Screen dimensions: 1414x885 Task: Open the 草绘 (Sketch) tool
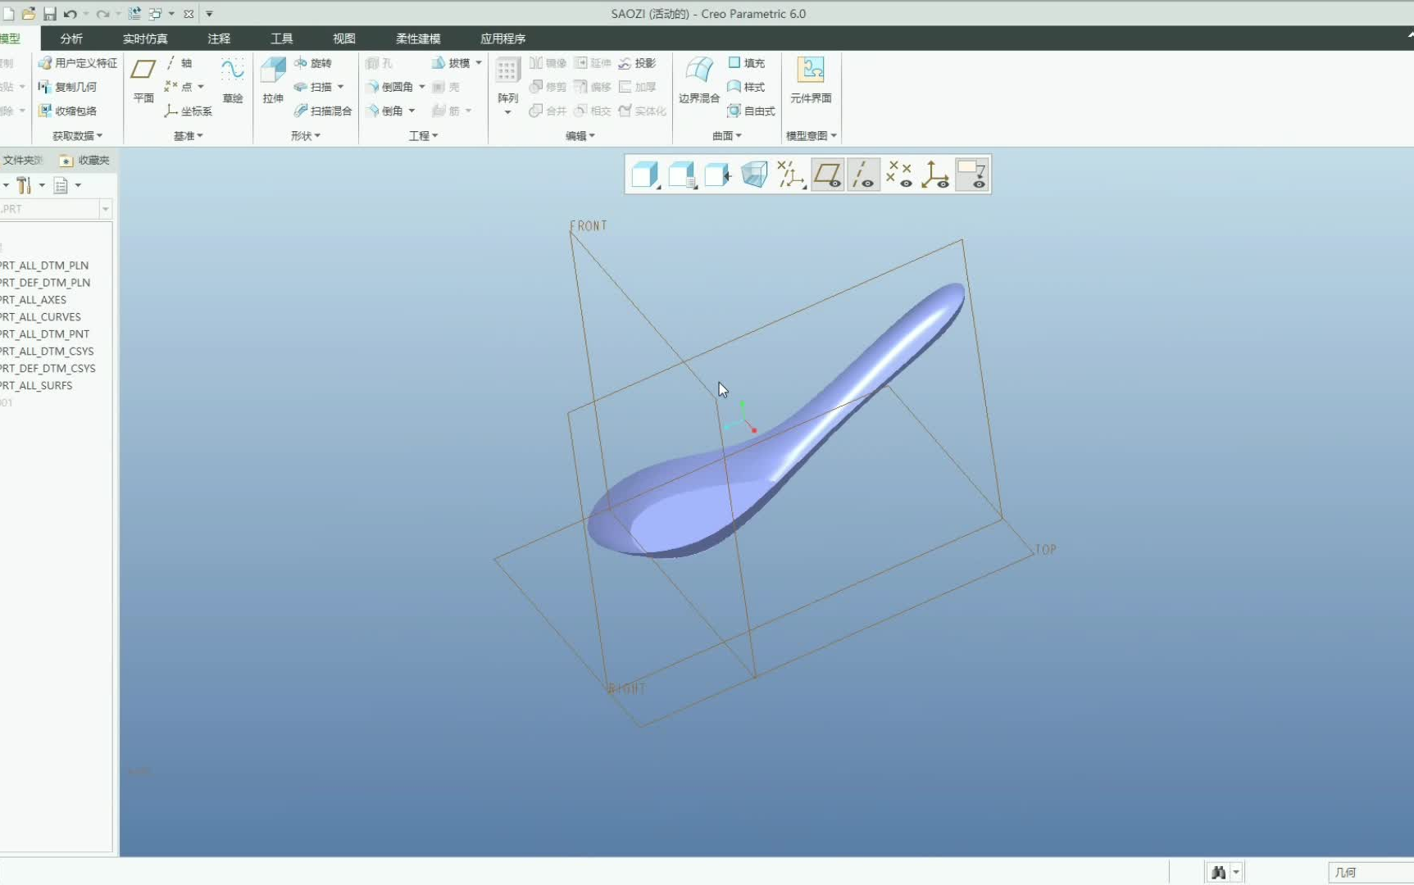coord(232,79)
